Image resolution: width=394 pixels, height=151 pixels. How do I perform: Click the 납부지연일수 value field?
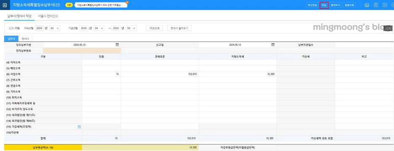tap(364, 45)
